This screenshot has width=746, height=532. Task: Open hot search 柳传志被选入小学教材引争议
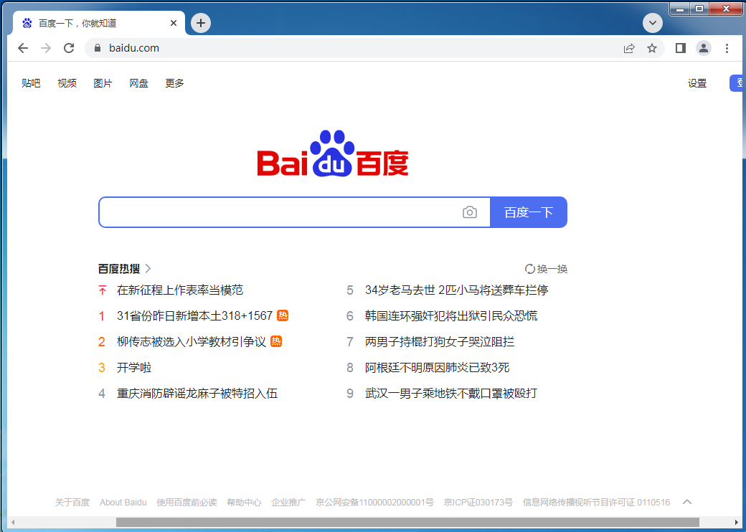192,341
